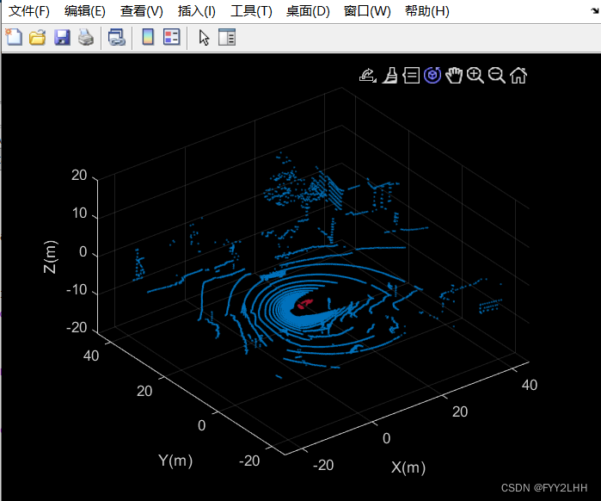Enable the data tips tool

(411, 75)
